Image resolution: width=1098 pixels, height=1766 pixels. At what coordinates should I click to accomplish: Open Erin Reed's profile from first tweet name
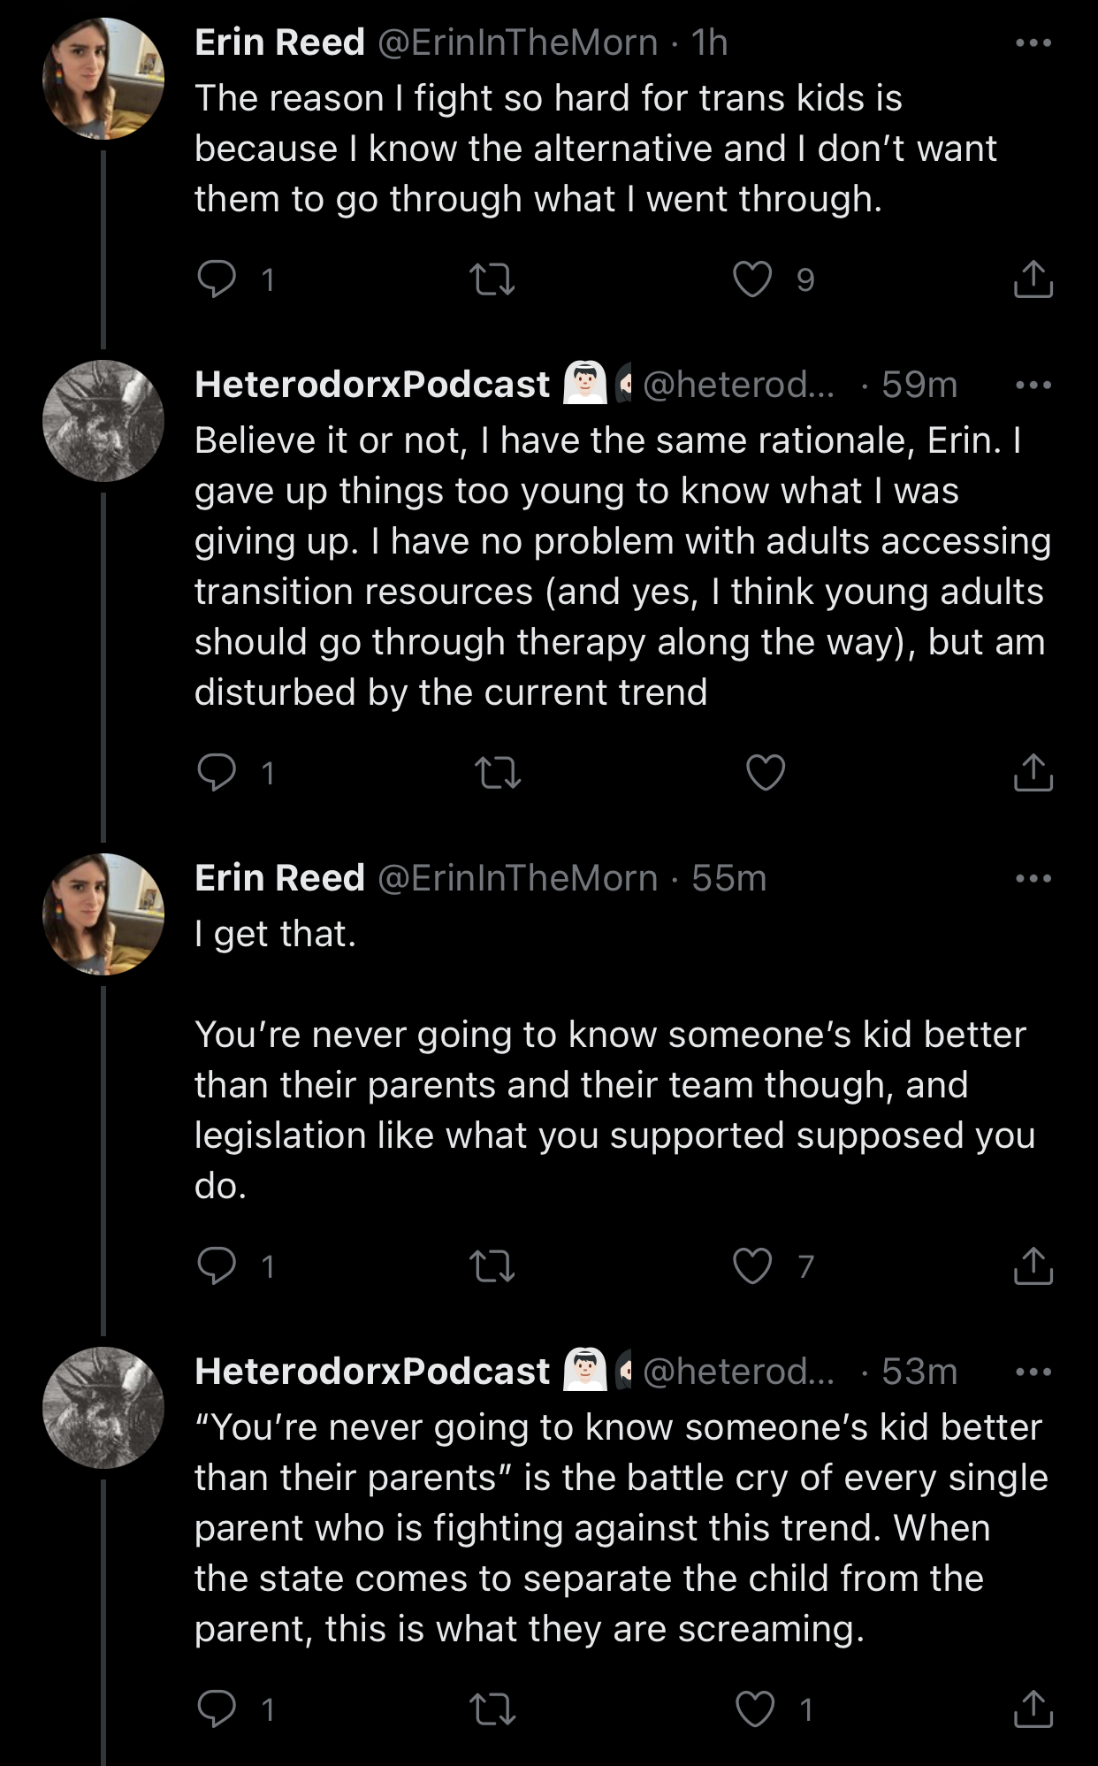coord(279,42)
